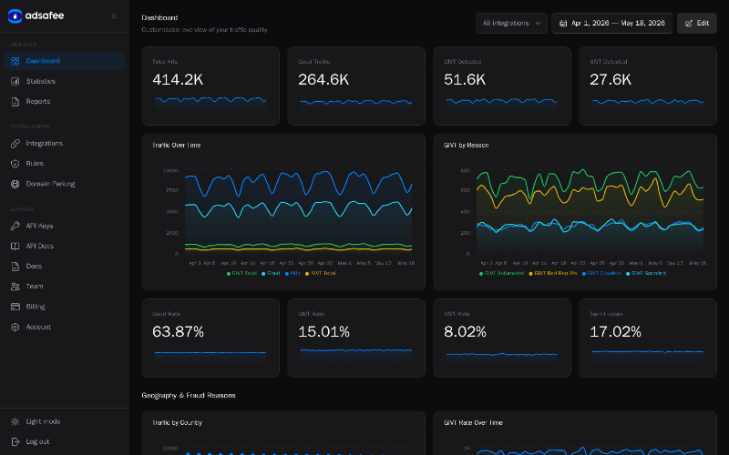729x455 pixels.
Task: Open the Rules shield icon
Action: (x=15, y=164)
